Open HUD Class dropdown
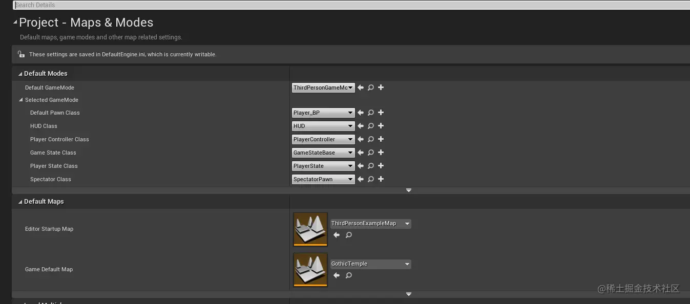This screenshot has width=690, height=304. pos(323,126)
